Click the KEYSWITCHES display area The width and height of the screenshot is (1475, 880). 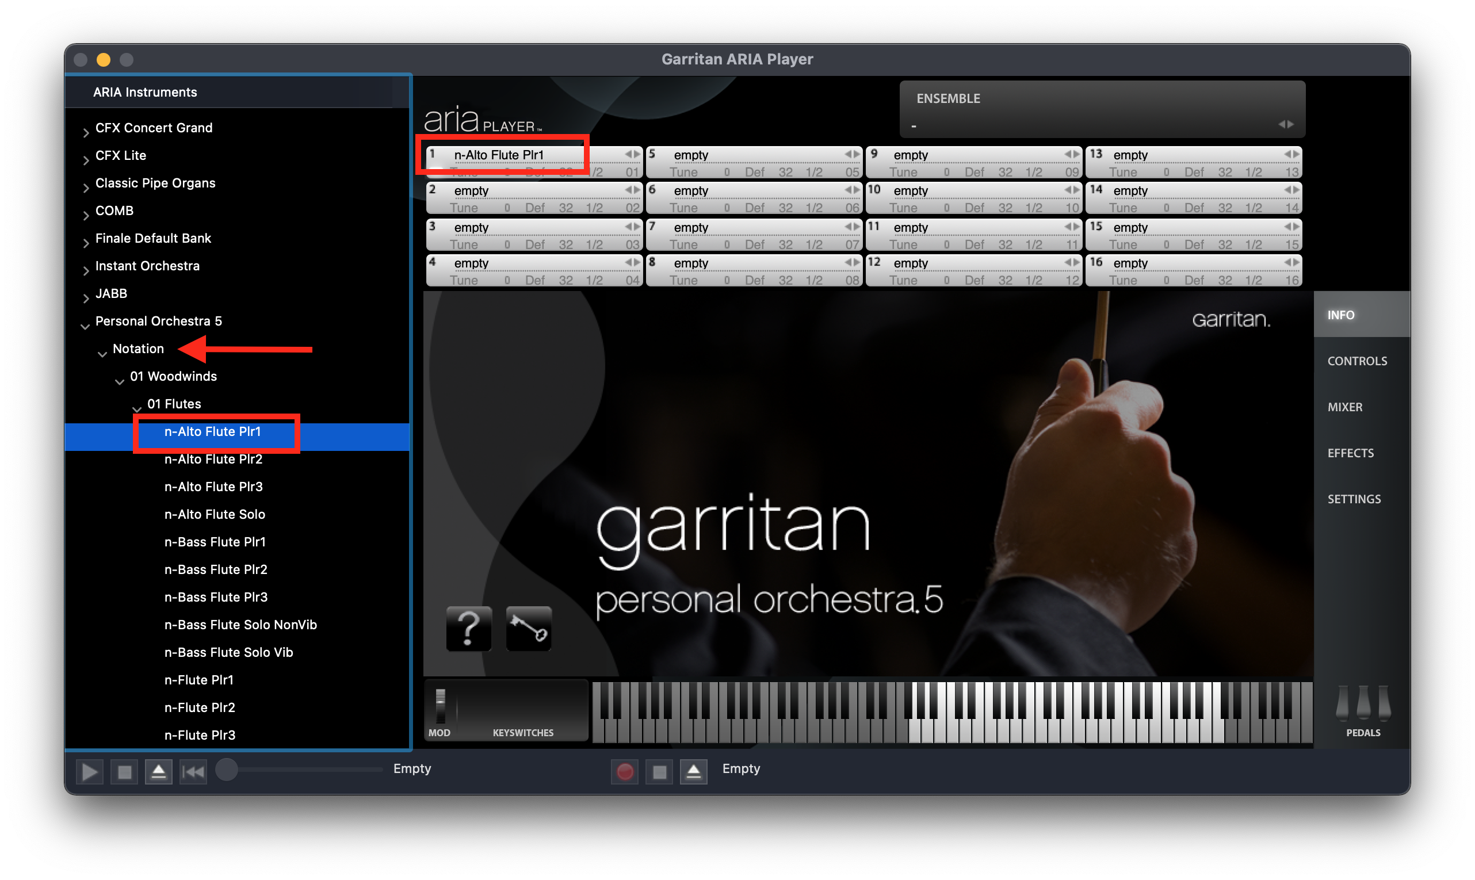pos(523,710)
